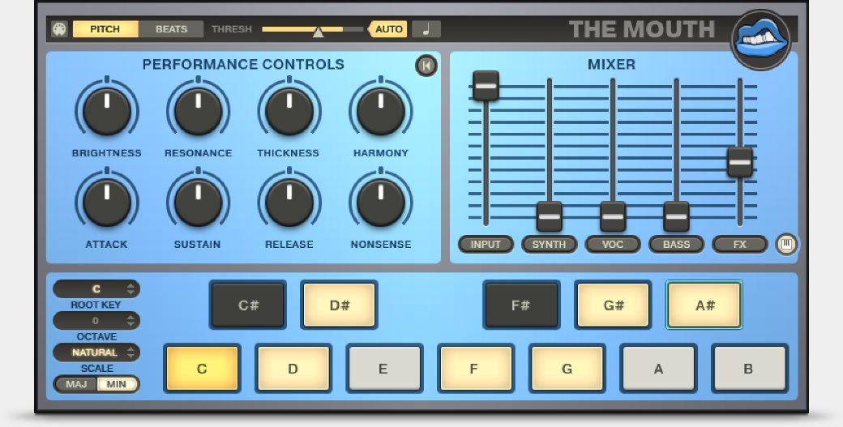This screenshot has width=843, height=427.
Task: Click the SYNTH channel button
Action: 549,245
